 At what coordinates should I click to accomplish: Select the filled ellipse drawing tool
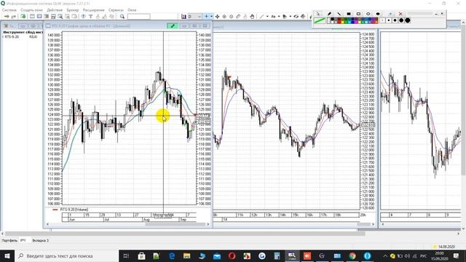coord(378,14)
